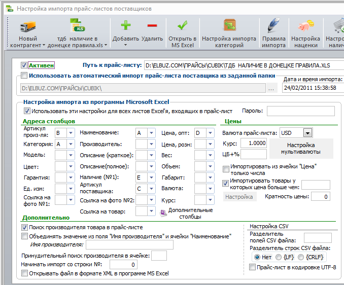344x285 pixels.
Task: Open the Модель column dropdown
Action: [71, 155]
